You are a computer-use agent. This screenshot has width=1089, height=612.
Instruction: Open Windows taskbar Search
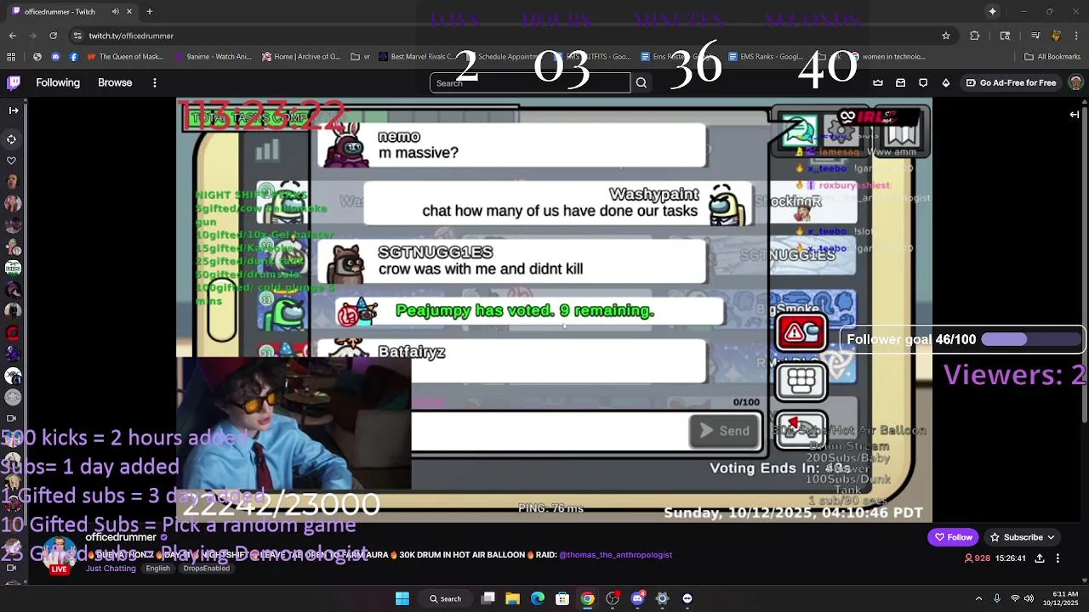pos(445,598)
